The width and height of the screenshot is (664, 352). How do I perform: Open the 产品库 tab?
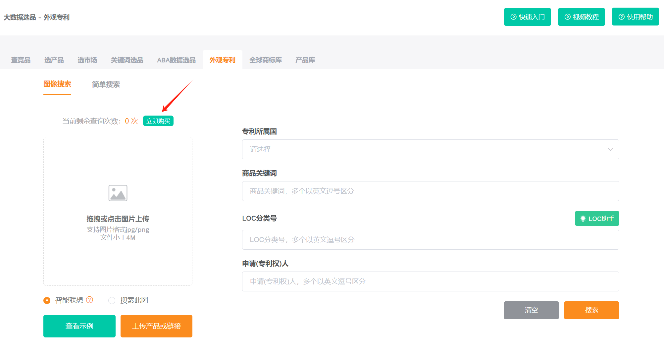305,60
